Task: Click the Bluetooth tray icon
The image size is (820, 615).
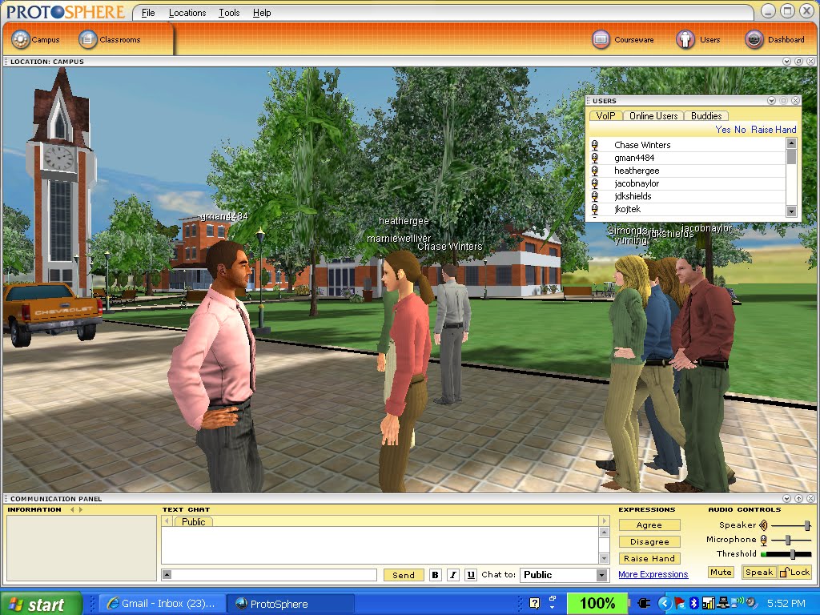Action: pyautogui.click(x=693, y=603)
